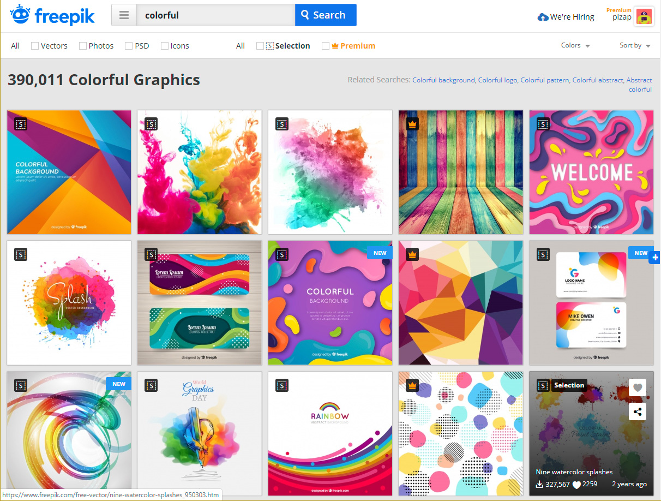661x501 pixels.
Task: Click Selection badge on Splash thumbnail
Action: pos(20,254)
